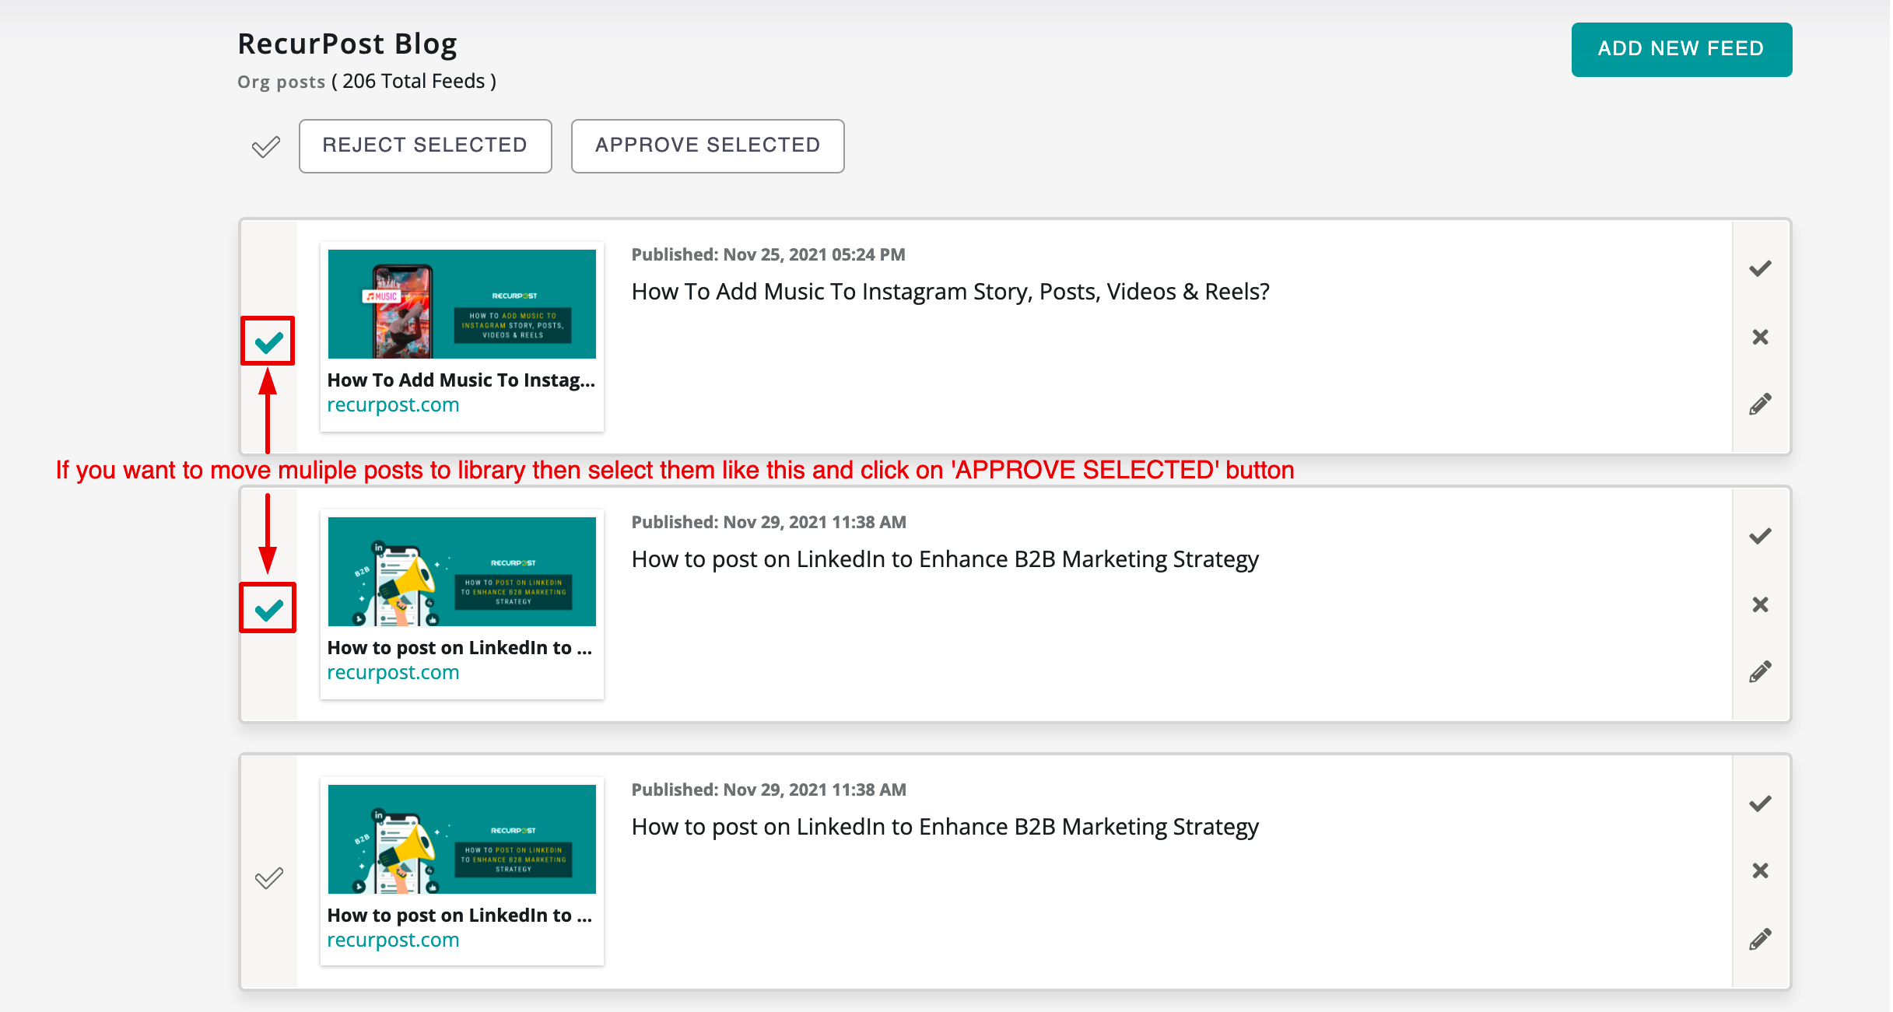Image resolution: width=1893 pixels, height=1012 pixels.
Task: Click the RecurPost Blog heading
Action: point(347,44)
